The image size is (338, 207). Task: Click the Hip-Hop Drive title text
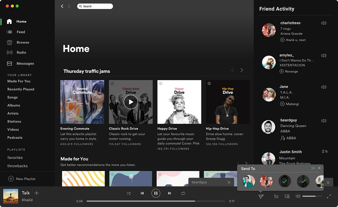click(217, 129)
